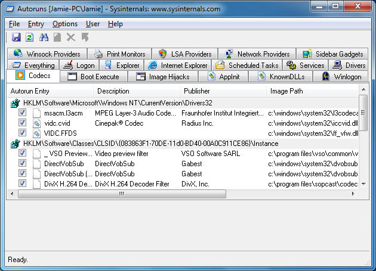Open the Help menu
This screenshot has height=271, width=376.
(x=115, y=24)
